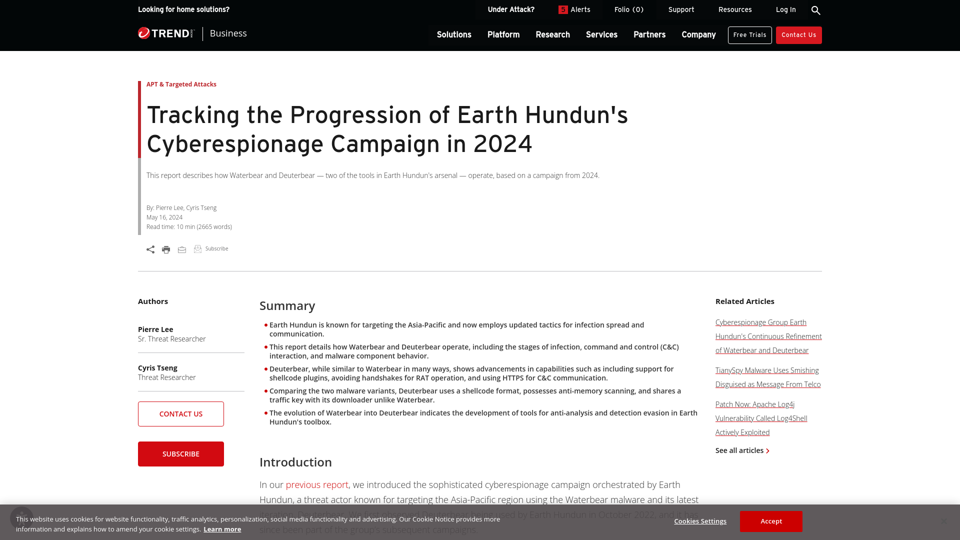Click the Alerts notification icon
The width and height of the screenshot is (960, 540).
[x=563, y=9]
